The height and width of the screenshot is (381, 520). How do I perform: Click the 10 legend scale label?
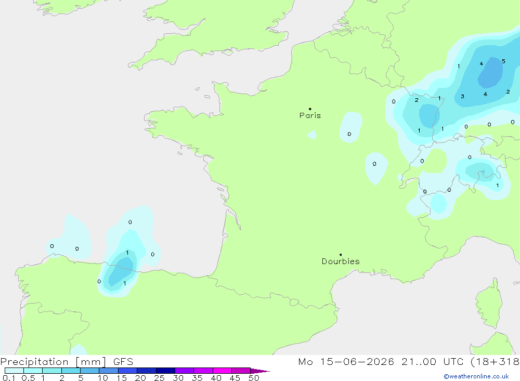[x=103, y=378]
